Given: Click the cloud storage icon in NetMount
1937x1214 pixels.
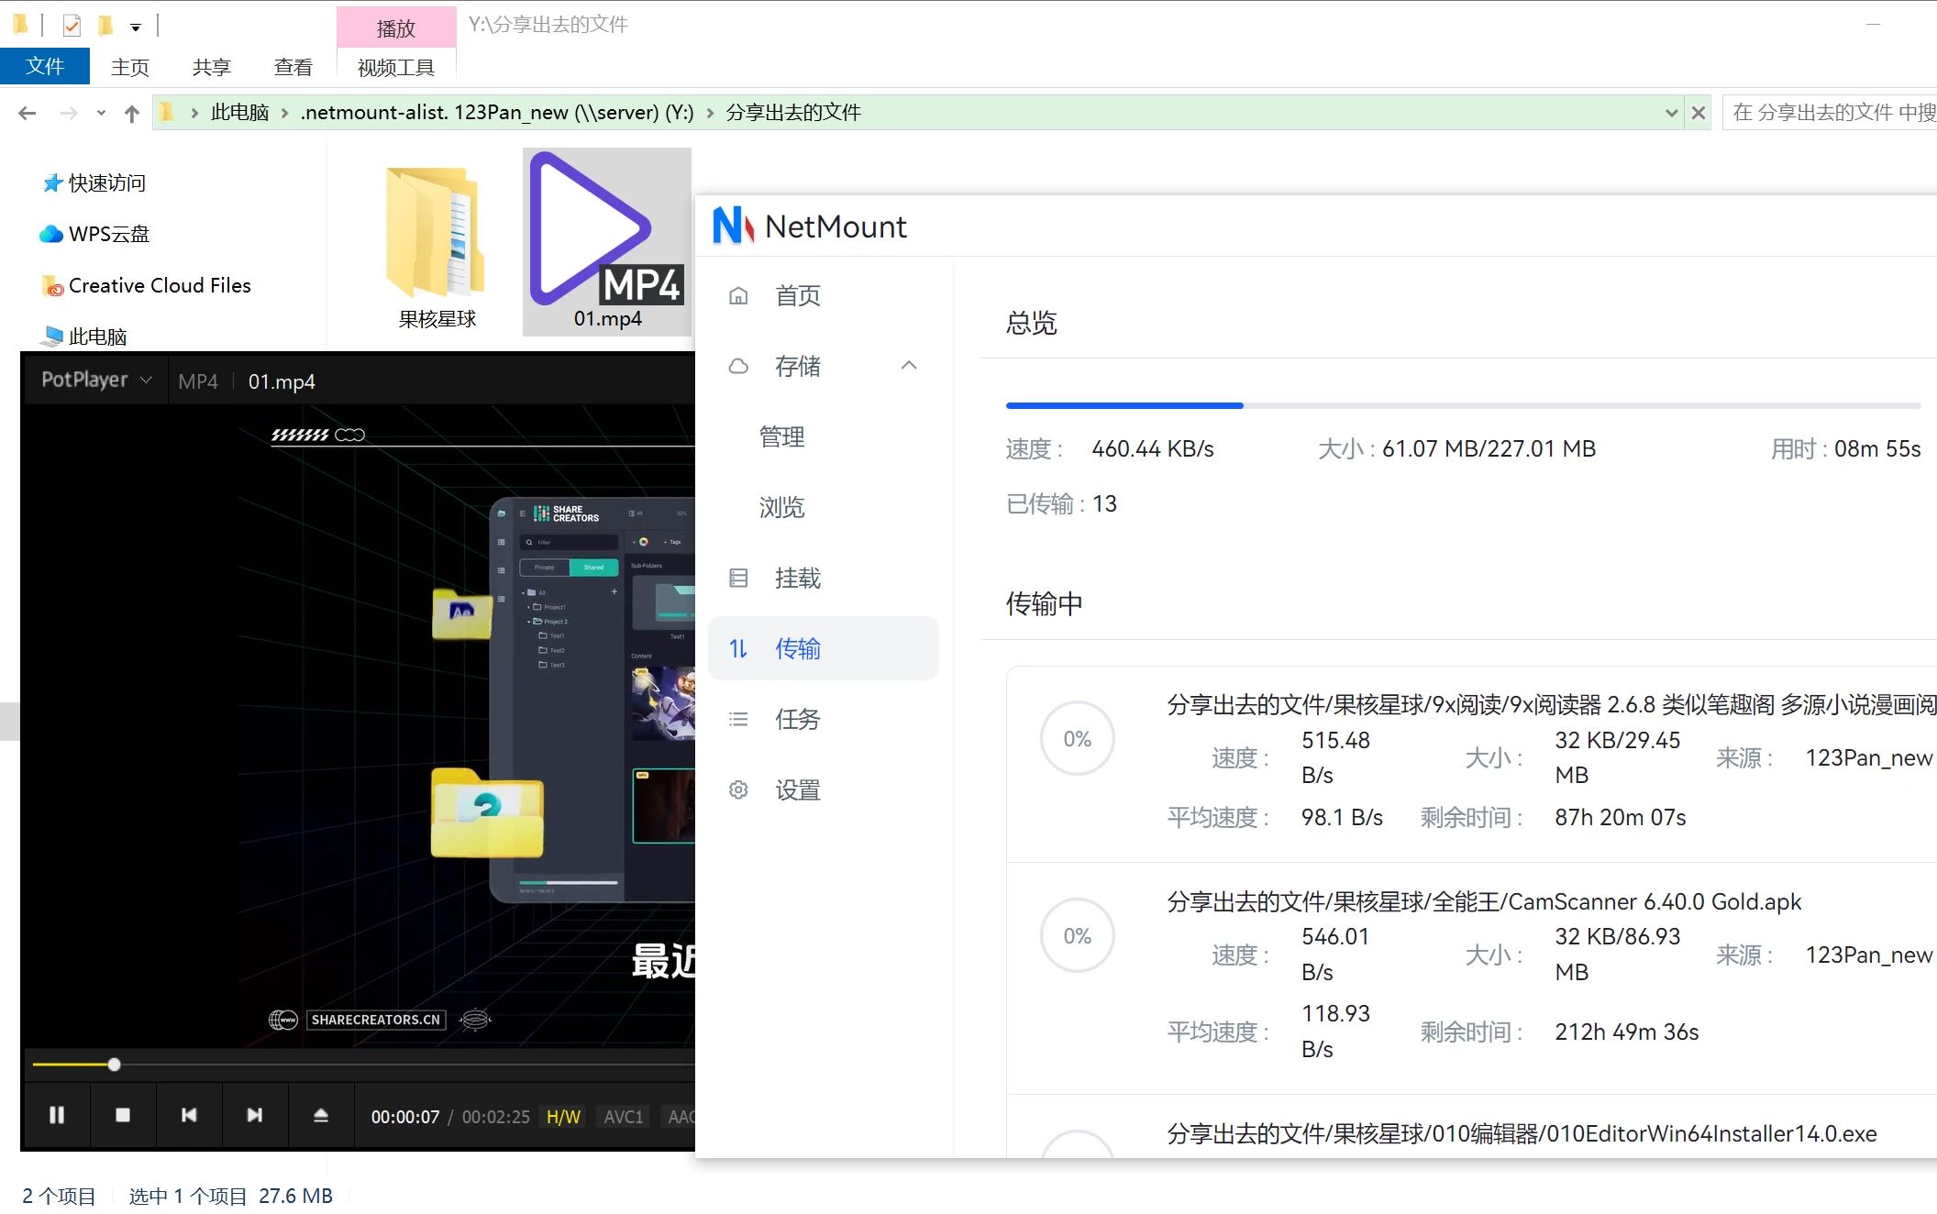Looking at the screenshot, I should [x=738, y=366].
